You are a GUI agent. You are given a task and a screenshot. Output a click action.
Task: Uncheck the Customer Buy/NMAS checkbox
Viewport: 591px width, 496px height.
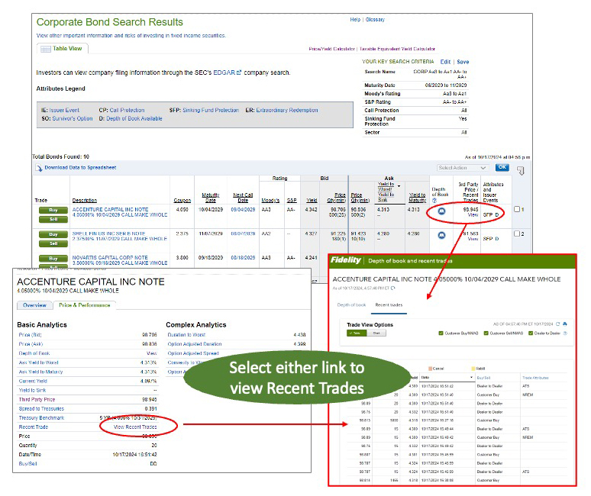pyautogui.click(x=441, y=333)
